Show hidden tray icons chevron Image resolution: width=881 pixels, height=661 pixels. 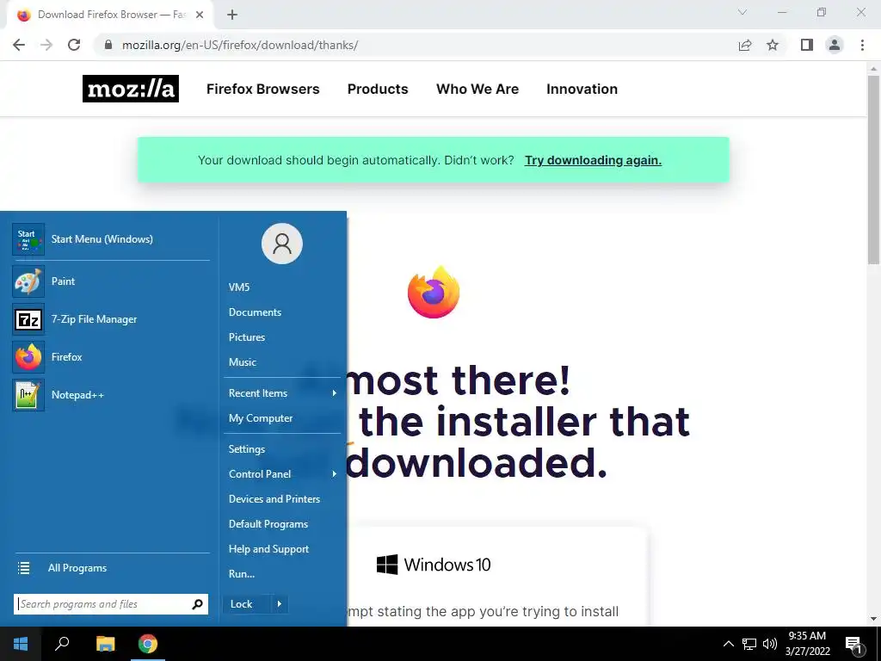(x=728, y=644)
